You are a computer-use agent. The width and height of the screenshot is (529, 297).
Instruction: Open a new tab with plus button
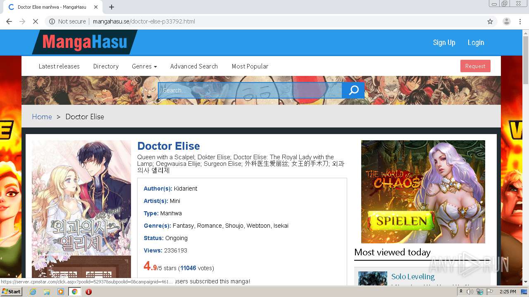pos(112,7)
